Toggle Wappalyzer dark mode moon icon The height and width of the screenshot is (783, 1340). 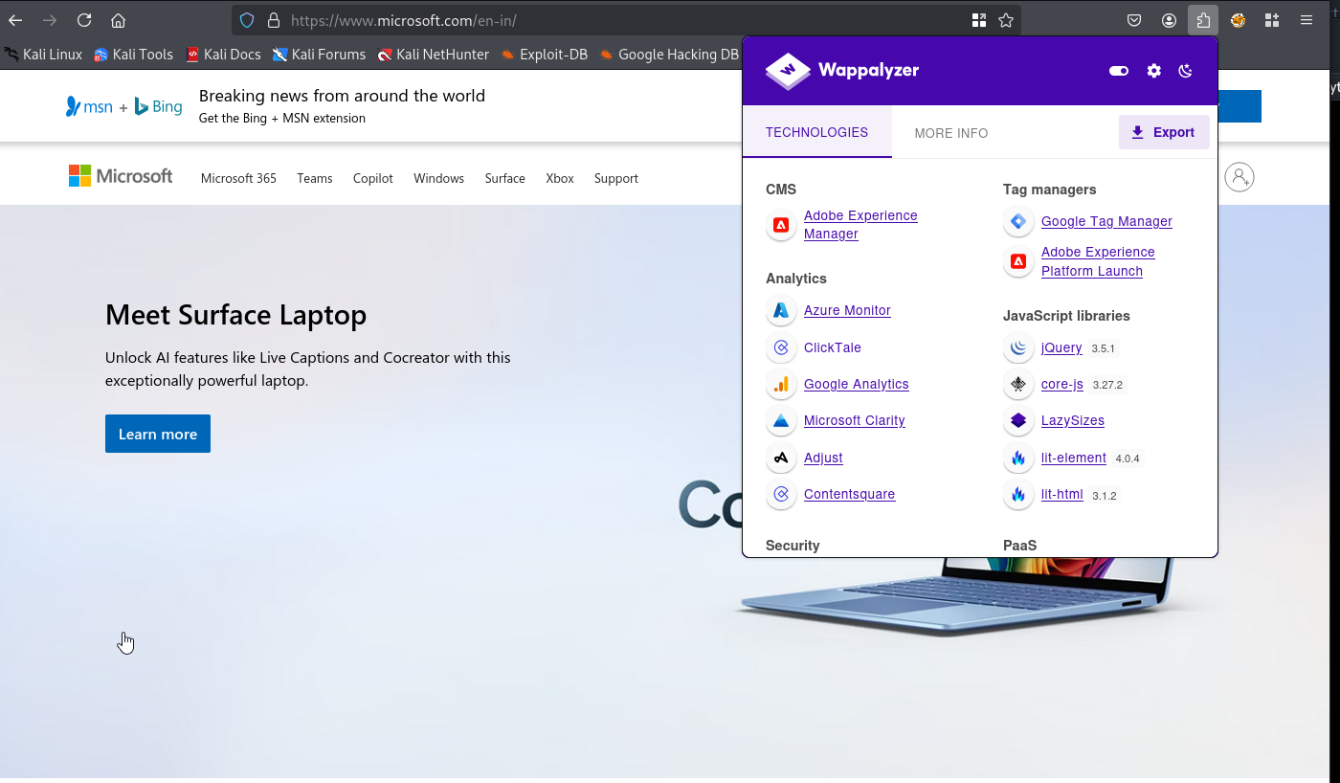[x=1186, y=71]
